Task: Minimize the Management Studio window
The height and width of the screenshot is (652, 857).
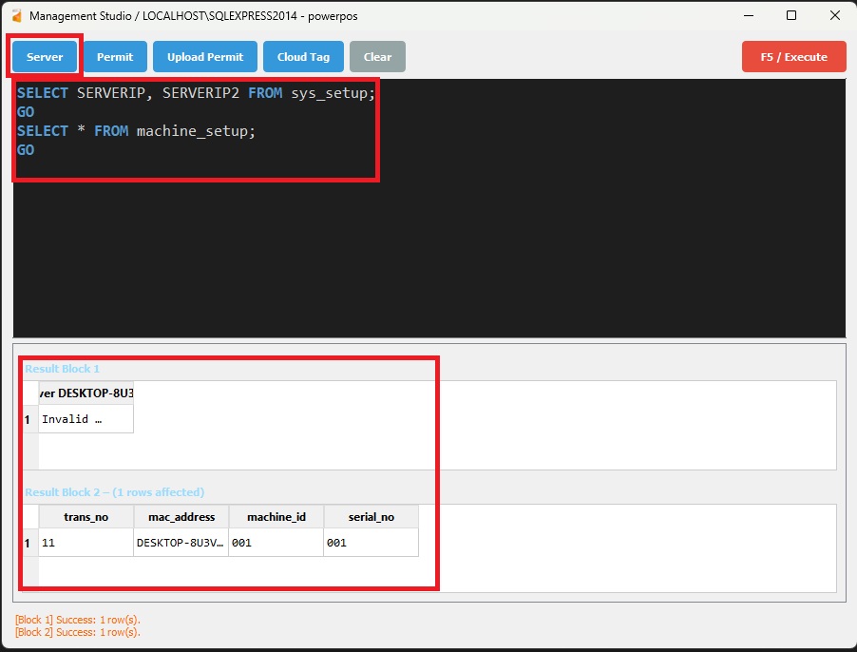Action: [748, 16]
